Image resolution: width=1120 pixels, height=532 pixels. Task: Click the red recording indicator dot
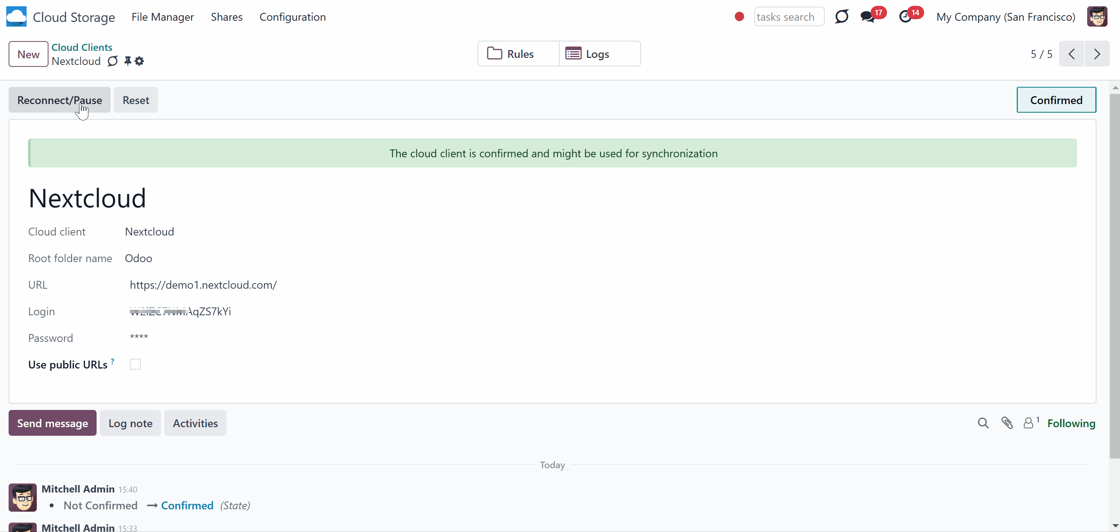[x=739, y=16]
